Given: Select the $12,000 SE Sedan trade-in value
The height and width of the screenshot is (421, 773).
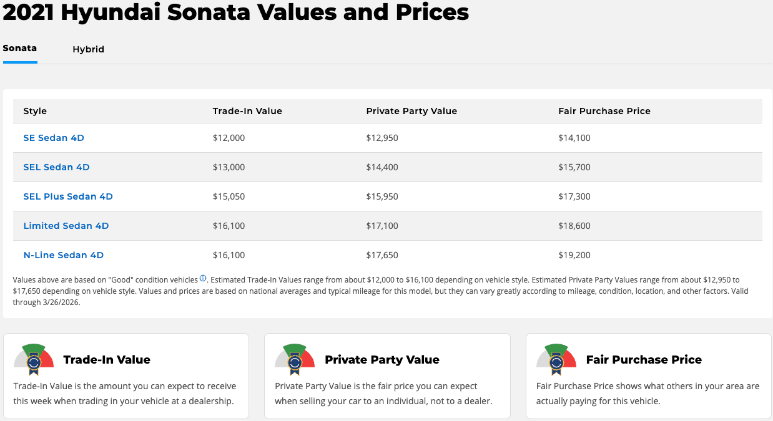Looking at the screenshot, I should coord(229,138).
